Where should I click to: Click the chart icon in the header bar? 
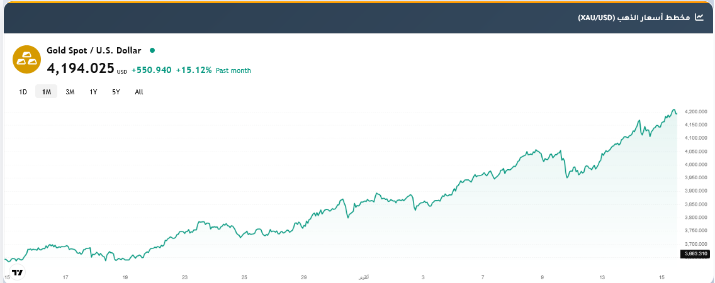[699, 17]
